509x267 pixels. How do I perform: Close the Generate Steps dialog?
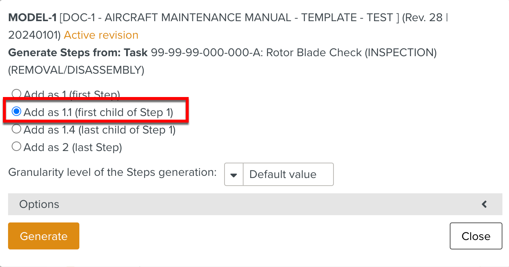tap(475, 236)
